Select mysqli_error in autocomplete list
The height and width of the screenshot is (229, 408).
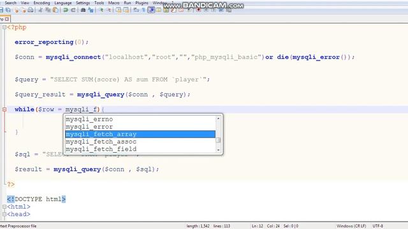140,127
